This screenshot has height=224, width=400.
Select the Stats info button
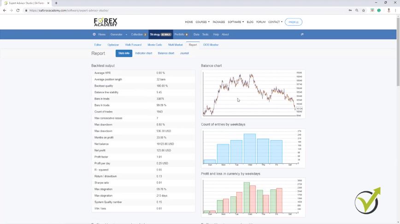[x=124, y=53]
